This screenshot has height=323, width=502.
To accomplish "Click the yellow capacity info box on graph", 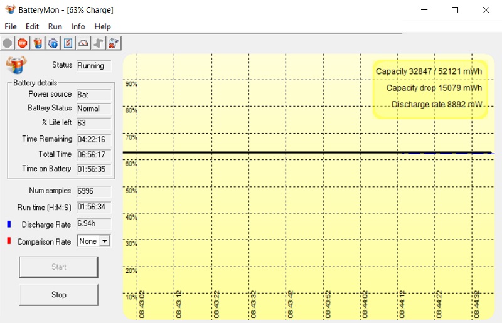I will click(430, 88).
